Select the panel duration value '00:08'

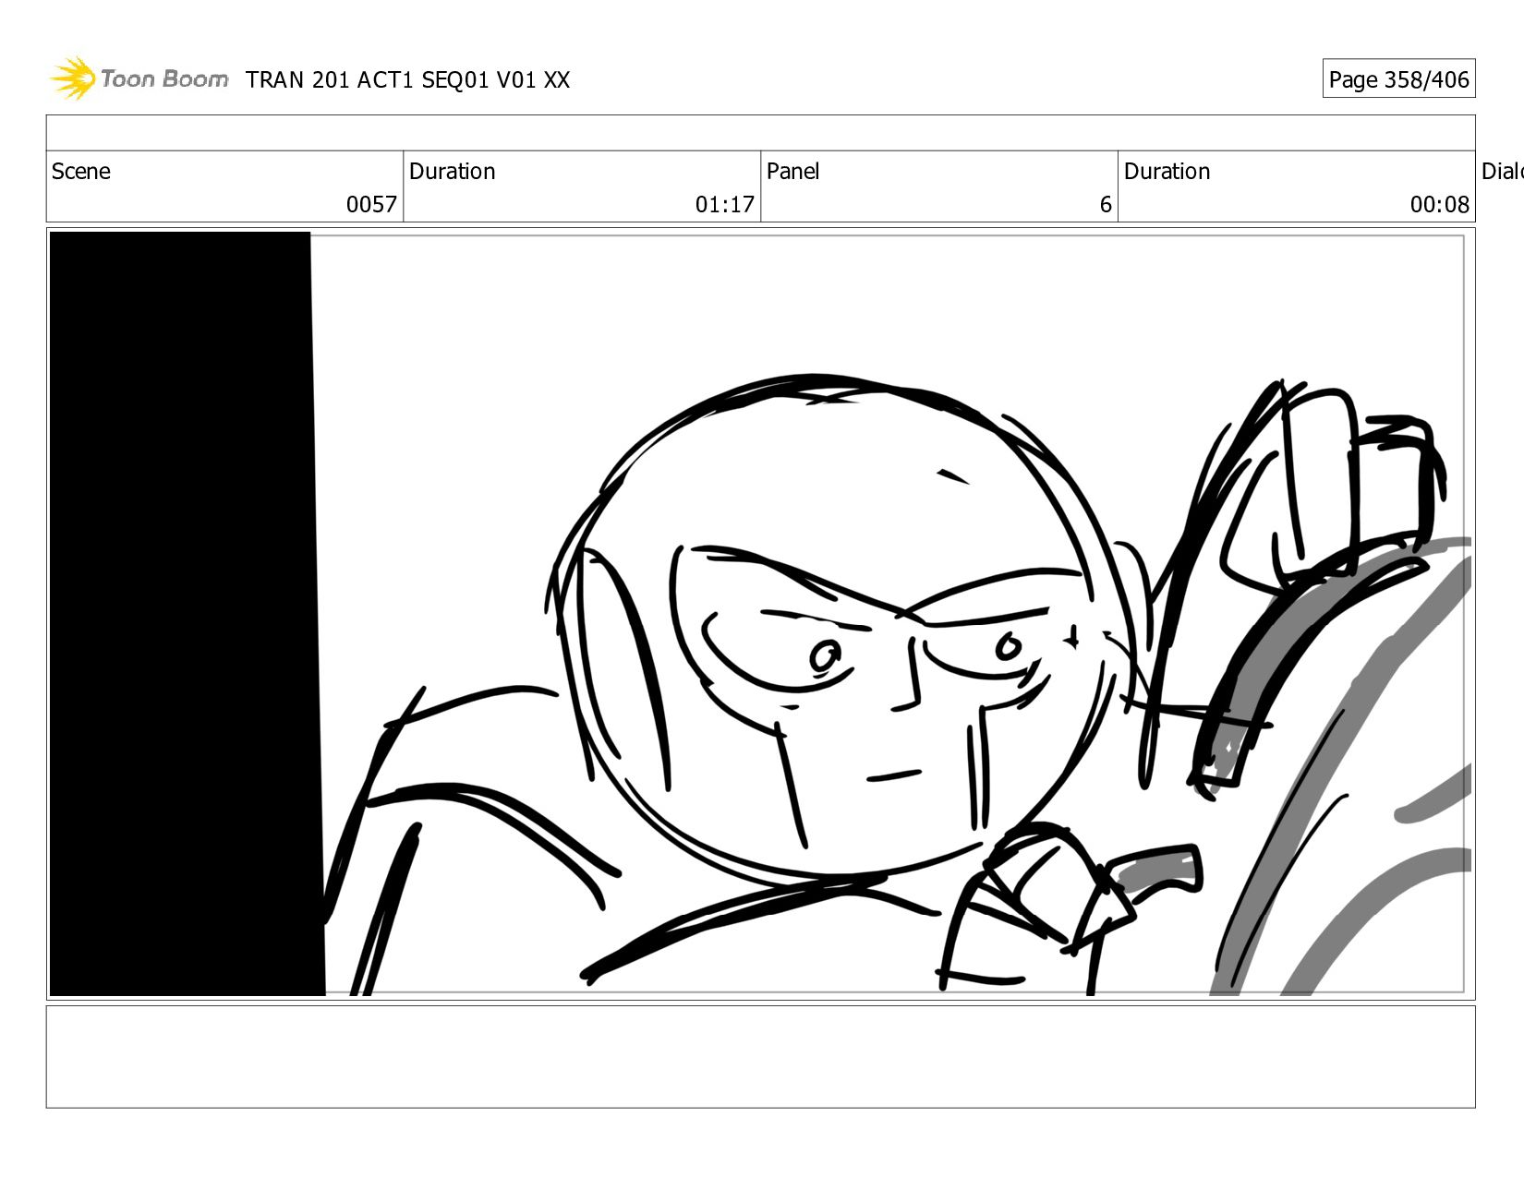pos(1439,204)
